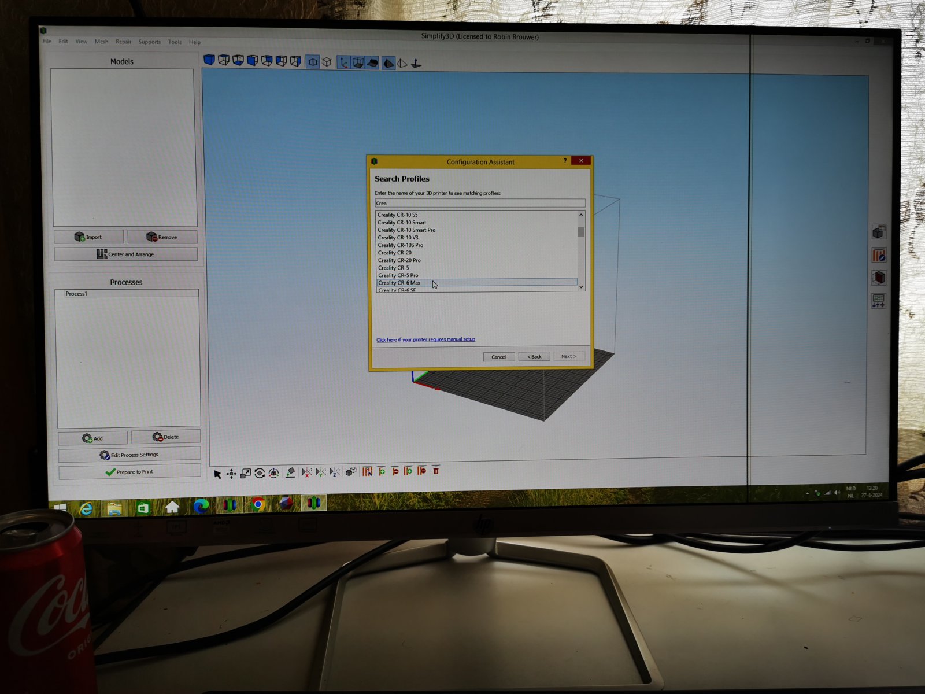925x694 pixels.
Task: Click Edit Process Settings button
Action: click(129, 455)
